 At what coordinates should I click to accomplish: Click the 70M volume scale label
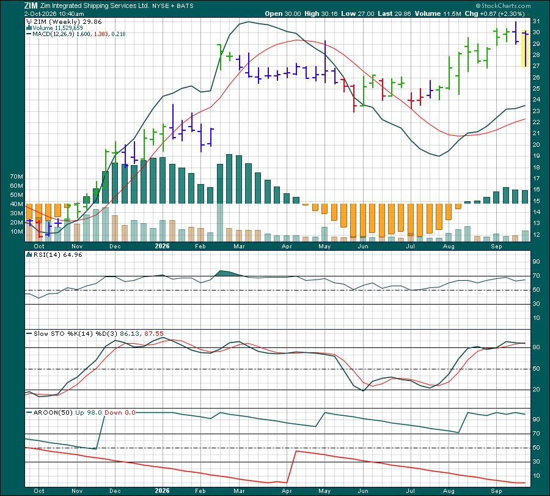coord(17,177)
